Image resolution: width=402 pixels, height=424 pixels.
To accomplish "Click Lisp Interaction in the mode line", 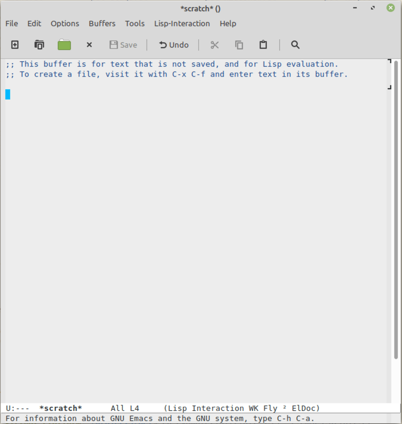I will (x=206, y=408).
